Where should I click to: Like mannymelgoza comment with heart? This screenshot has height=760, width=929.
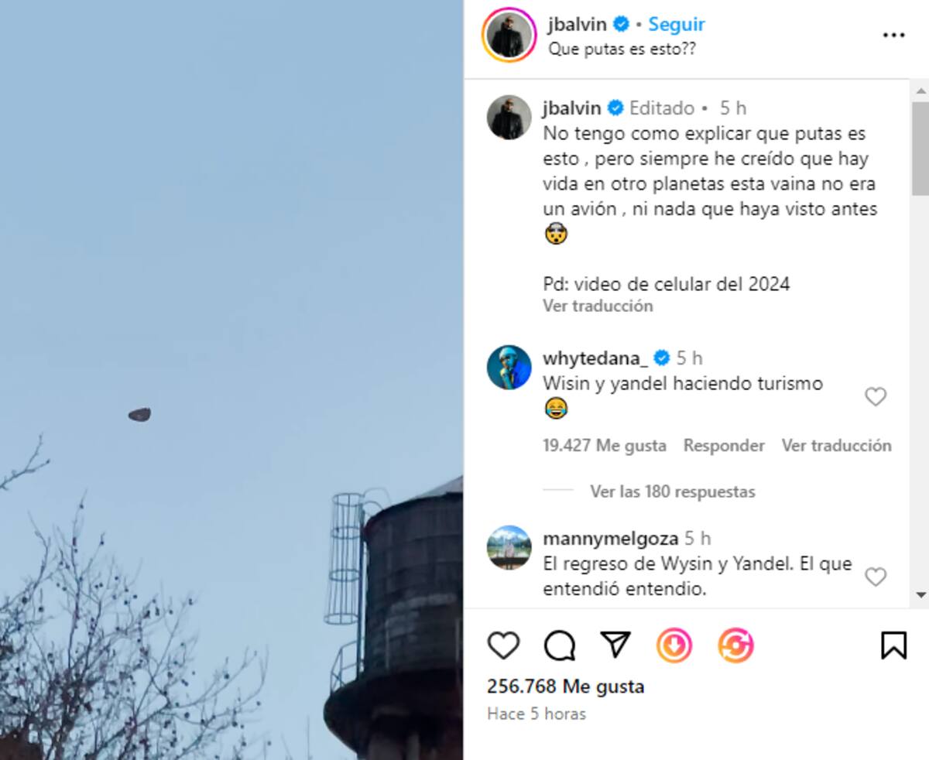click(875, 577)
